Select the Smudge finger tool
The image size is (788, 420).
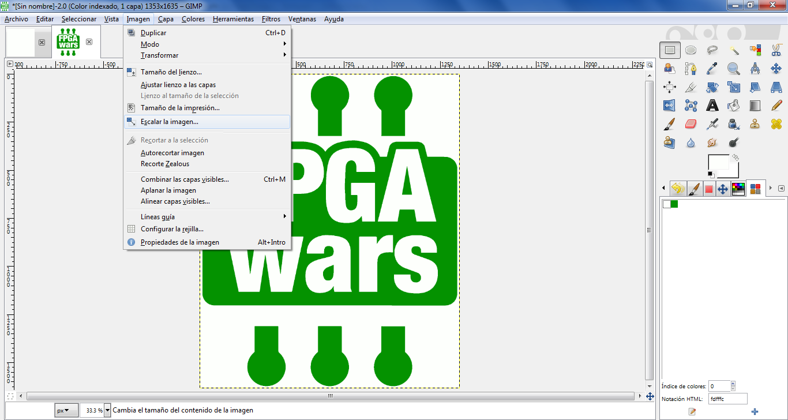712,142
